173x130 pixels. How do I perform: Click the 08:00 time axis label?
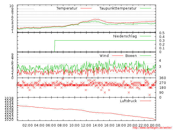tap(62, 125)
